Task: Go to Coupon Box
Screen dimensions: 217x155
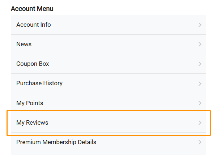Action: point(109,64)
